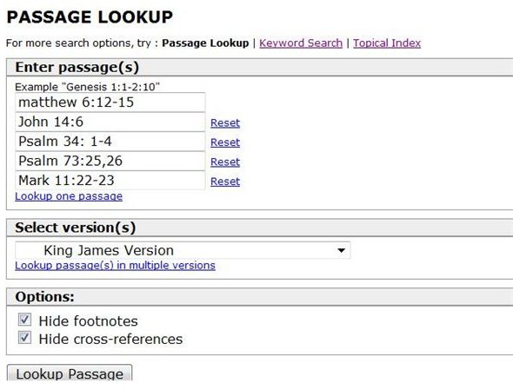513x390 pixels.
Task: Uncheck the Hide footnotes checkbox
Action: (24, 320)
